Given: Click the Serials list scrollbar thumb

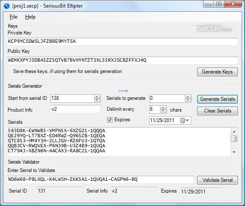Looking at the screenshot, I should (x=234, y=138).
